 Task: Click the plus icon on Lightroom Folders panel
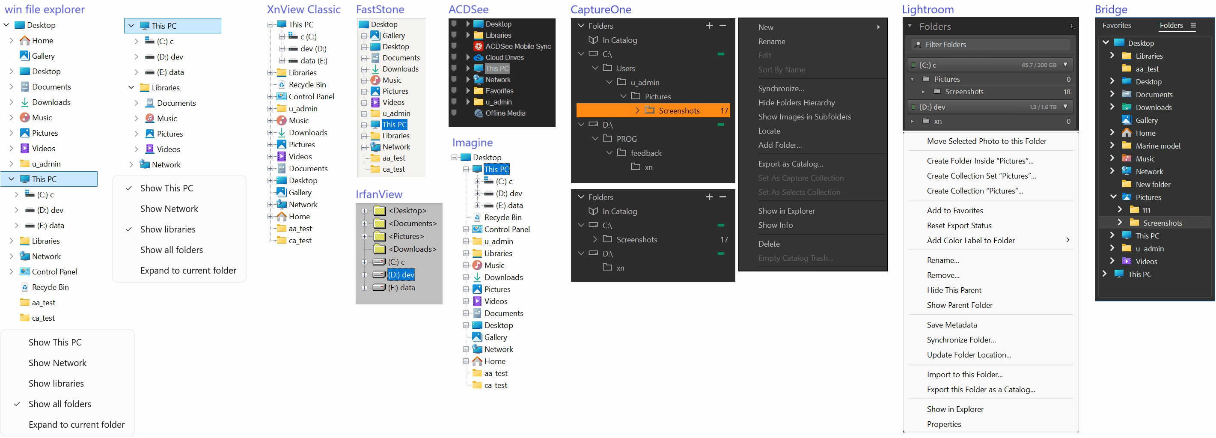coord(1072,27)
